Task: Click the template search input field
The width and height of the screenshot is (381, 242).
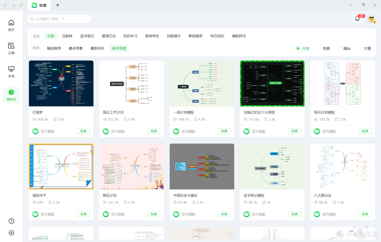Action: pyautogui.click(x=59, y=19)
